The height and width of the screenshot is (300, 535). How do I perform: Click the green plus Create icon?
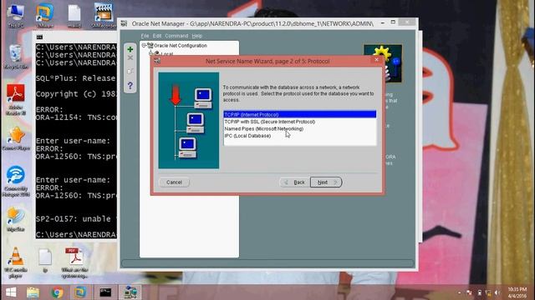coord(130,49)
